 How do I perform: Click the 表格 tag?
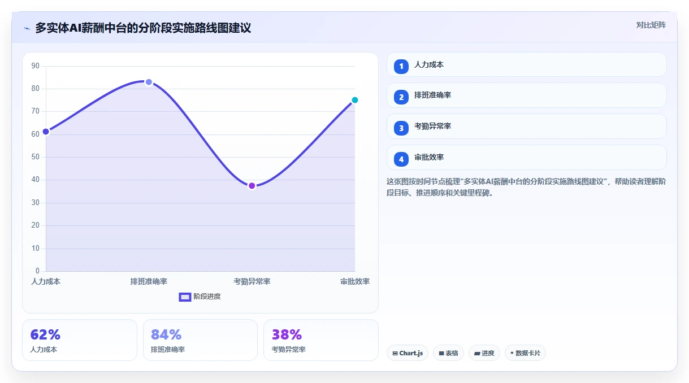(448, 353)
